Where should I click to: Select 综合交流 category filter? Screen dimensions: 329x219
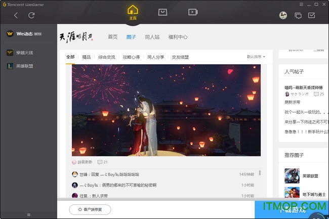pyautogui.click(x=107, y=57)
